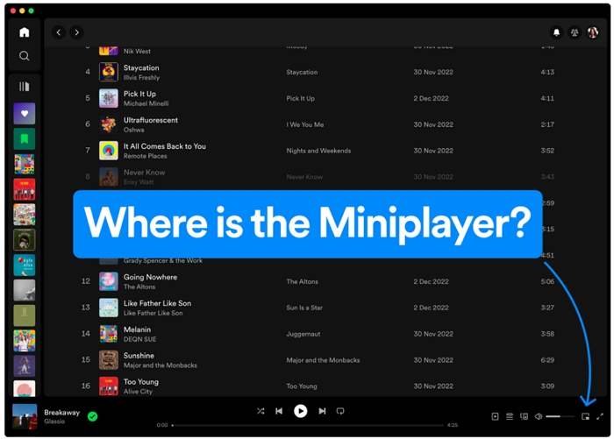The width and height of the screenshot is (614, 439).
Task: Enter full screen mode icon
Action: pyautogui.click(x=600, y=417)
